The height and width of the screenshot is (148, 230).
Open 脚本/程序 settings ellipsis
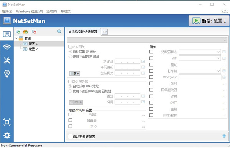tap(224, 116)
